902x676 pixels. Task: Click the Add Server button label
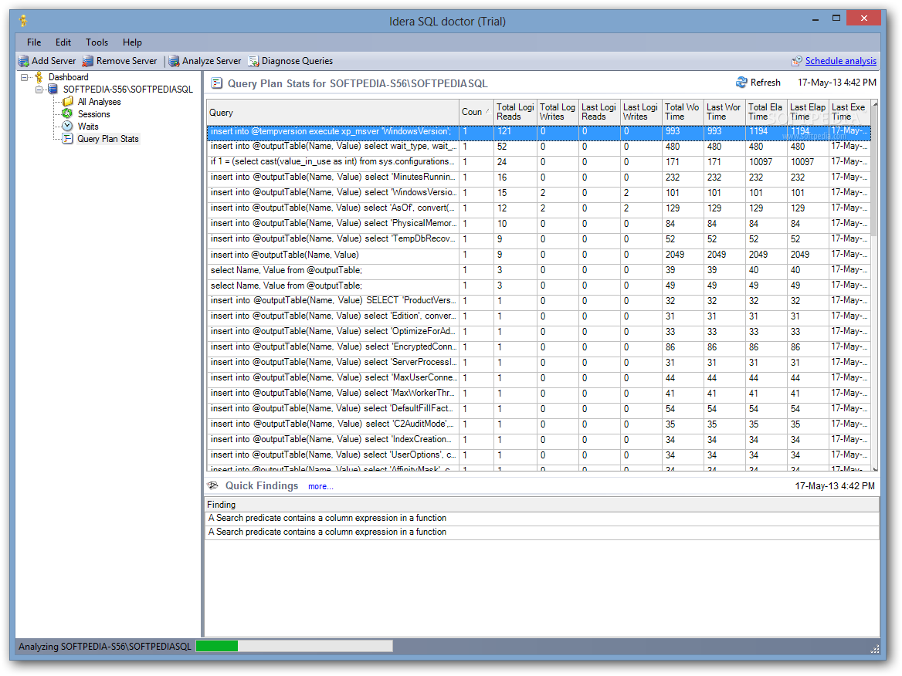(x=53, y=61)
